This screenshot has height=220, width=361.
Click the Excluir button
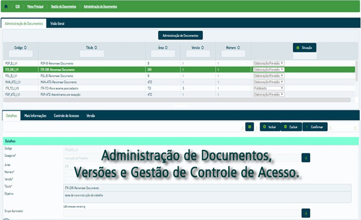(x=291, y=126)
